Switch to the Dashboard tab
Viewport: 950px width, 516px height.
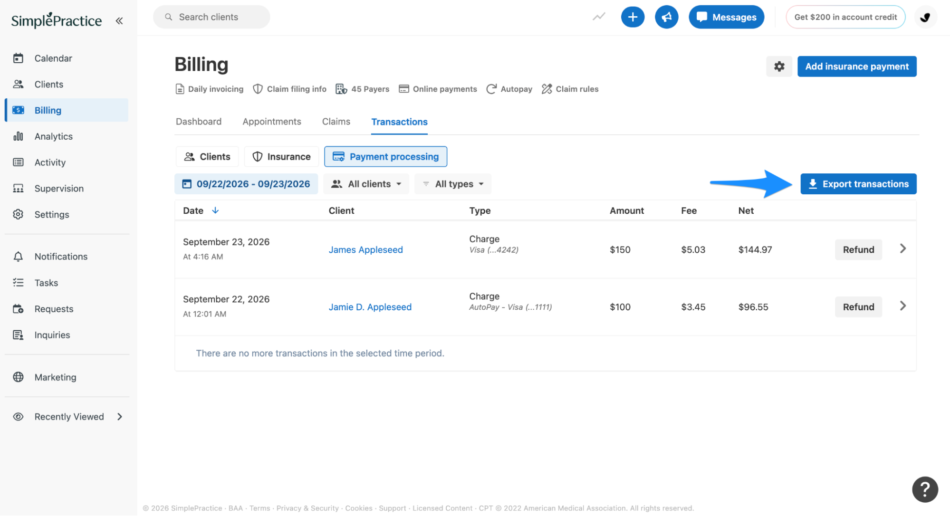(x=199, y=122)
